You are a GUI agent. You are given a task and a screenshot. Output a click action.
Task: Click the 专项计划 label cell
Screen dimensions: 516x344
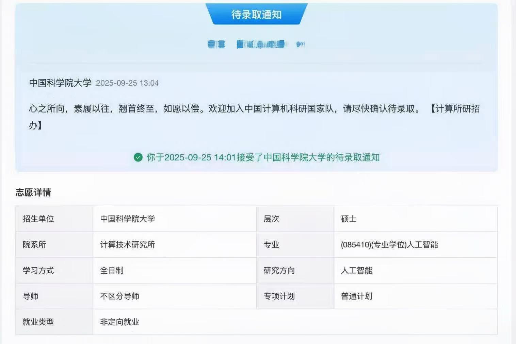295,296
